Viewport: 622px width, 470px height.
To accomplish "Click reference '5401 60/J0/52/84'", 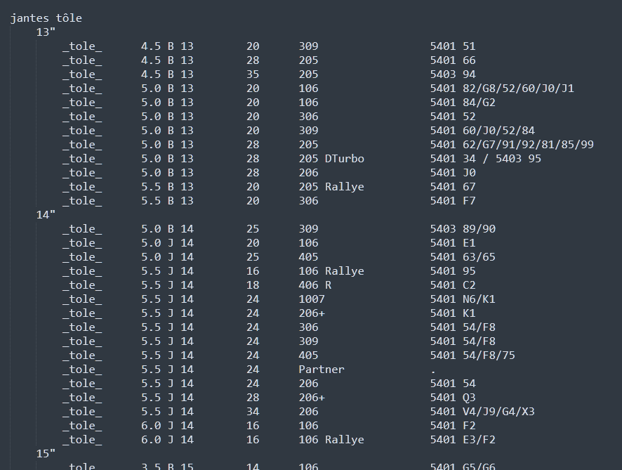I will coord(482,131).
